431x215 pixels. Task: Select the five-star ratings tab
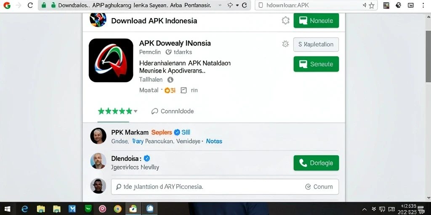tap(115, 111)
